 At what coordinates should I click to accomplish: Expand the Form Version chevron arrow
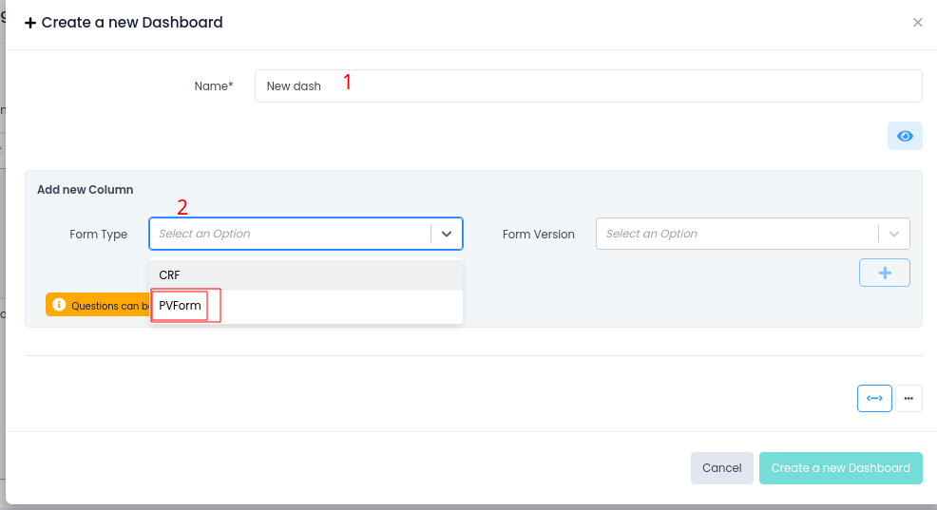click(x=893, y=234)
